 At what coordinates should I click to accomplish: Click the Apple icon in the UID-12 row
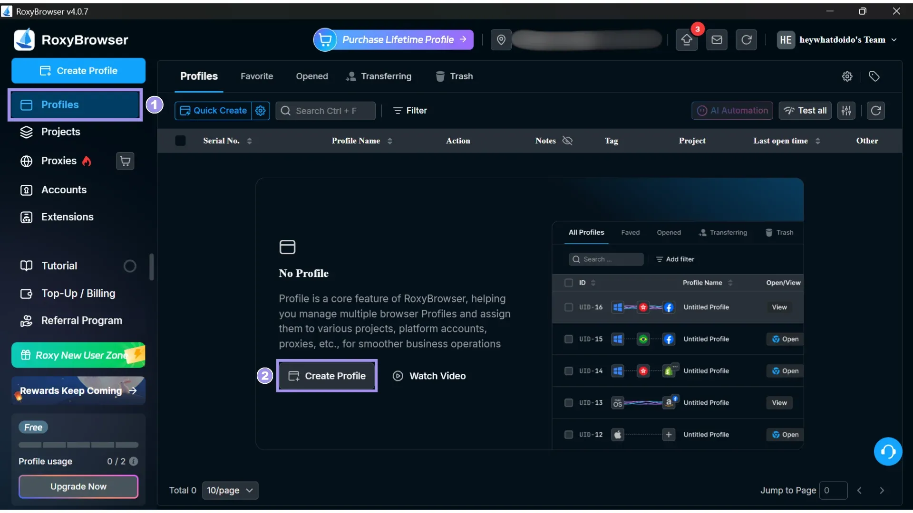618,435
